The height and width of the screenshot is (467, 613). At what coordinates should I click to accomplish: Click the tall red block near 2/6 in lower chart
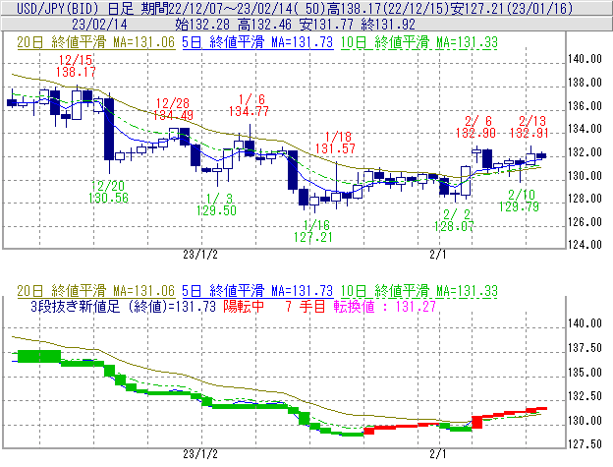477,423
